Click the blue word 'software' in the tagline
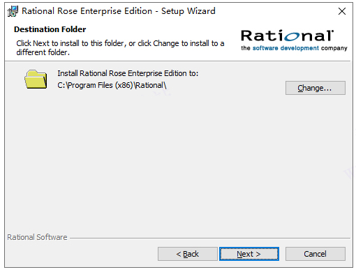The width and height of the screenshot is (356, 272). [265, 48]
